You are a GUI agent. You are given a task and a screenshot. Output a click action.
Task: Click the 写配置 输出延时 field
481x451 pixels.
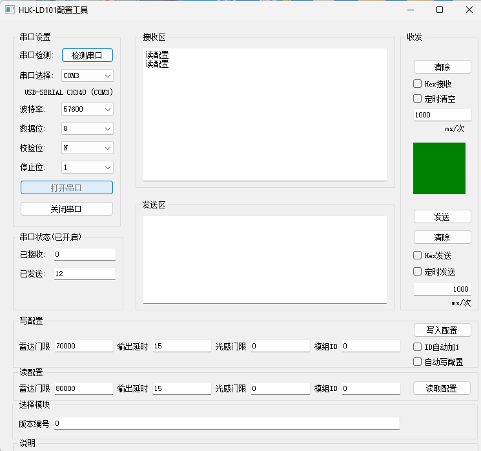coord(182,346)
